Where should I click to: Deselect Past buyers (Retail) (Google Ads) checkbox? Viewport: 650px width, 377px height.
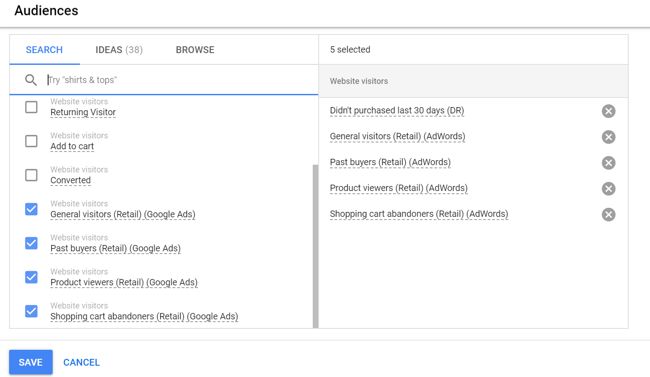coord(31,243)
